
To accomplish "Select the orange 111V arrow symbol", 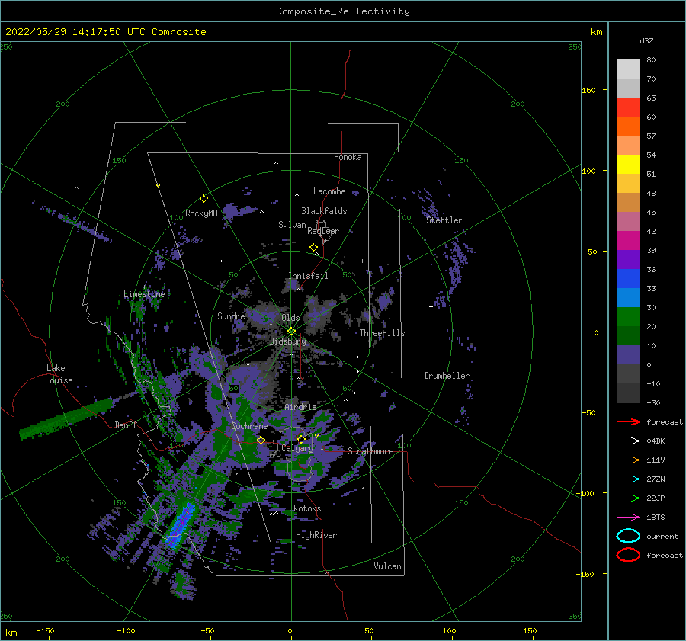I will [x=628, y=460].
